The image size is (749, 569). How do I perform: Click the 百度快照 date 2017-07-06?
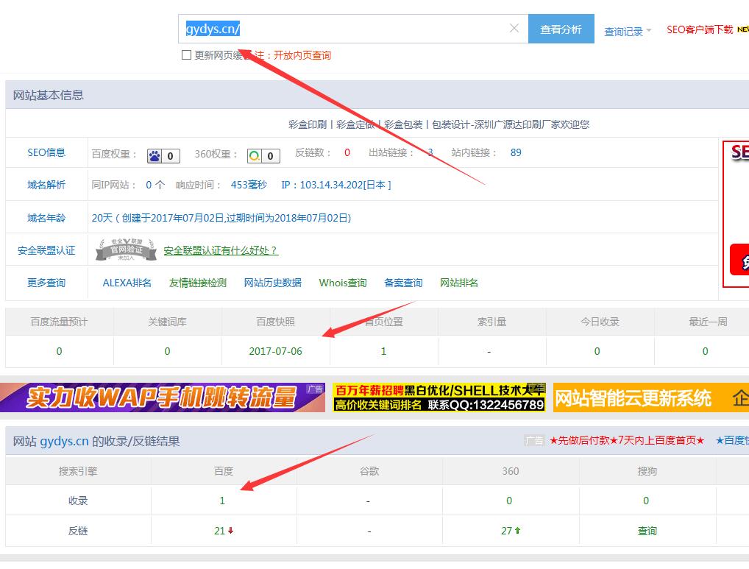[276, 351]
